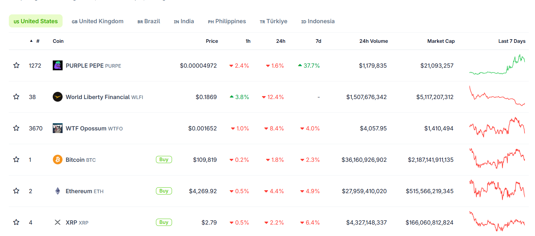Click the orange Bitcoin logo

point(58,160)
